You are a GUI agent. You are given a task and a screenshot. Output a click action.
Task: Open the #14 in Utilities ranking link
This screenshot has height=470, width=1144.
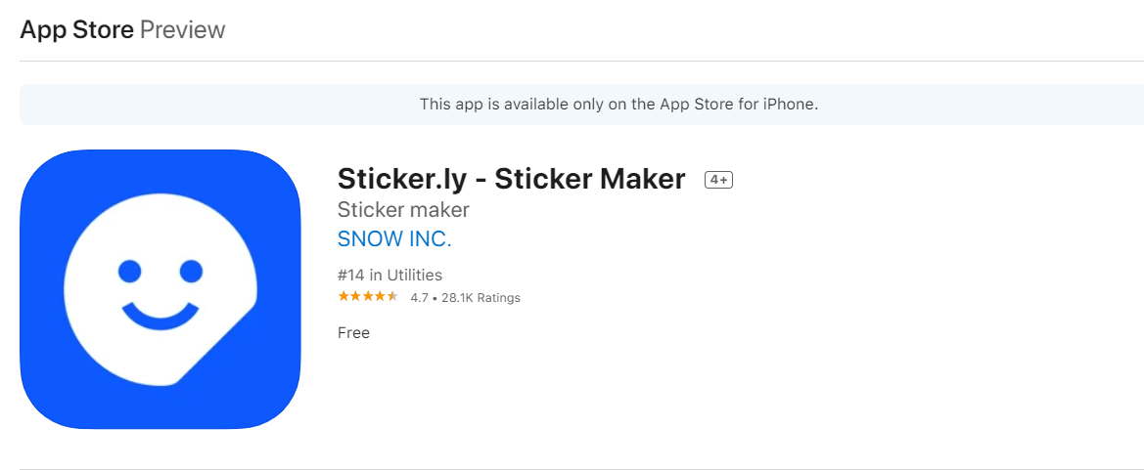tap(389, 276)
